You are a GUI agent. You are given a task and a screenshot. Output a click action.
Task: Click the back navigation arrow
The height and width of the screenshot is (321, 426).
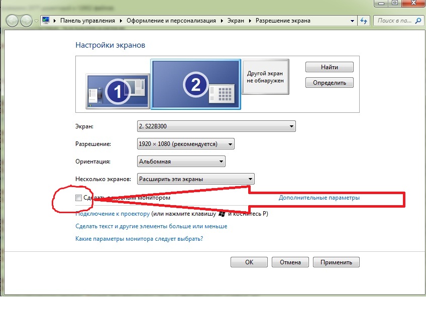pyautogui.click(x=12, y=21)
